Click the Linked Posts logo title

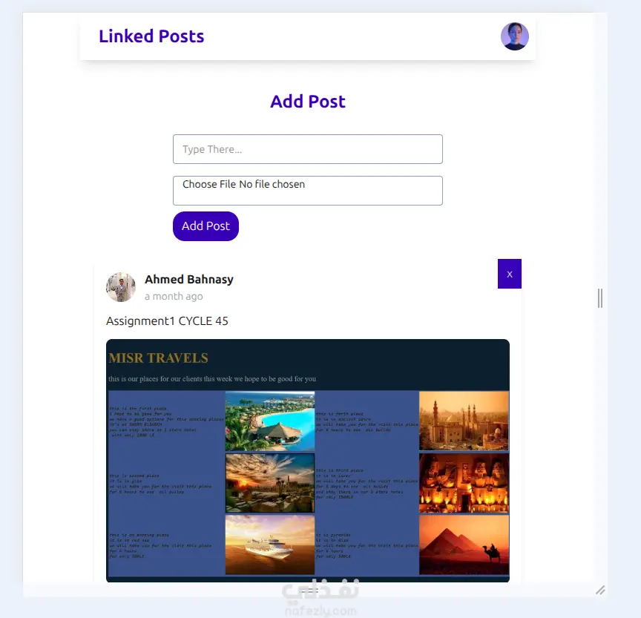point(151,36)
